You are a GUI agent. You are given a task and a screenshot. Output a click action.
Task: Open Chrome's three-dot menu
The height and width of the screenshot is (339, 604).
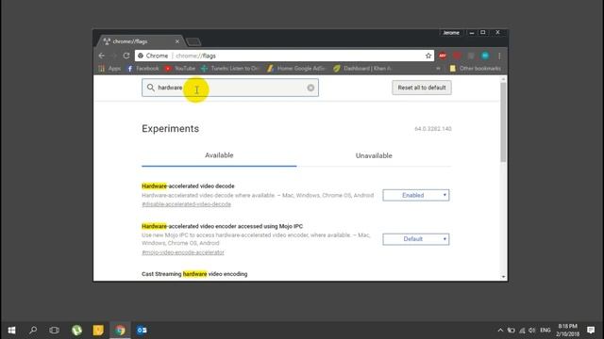point(499,56)
